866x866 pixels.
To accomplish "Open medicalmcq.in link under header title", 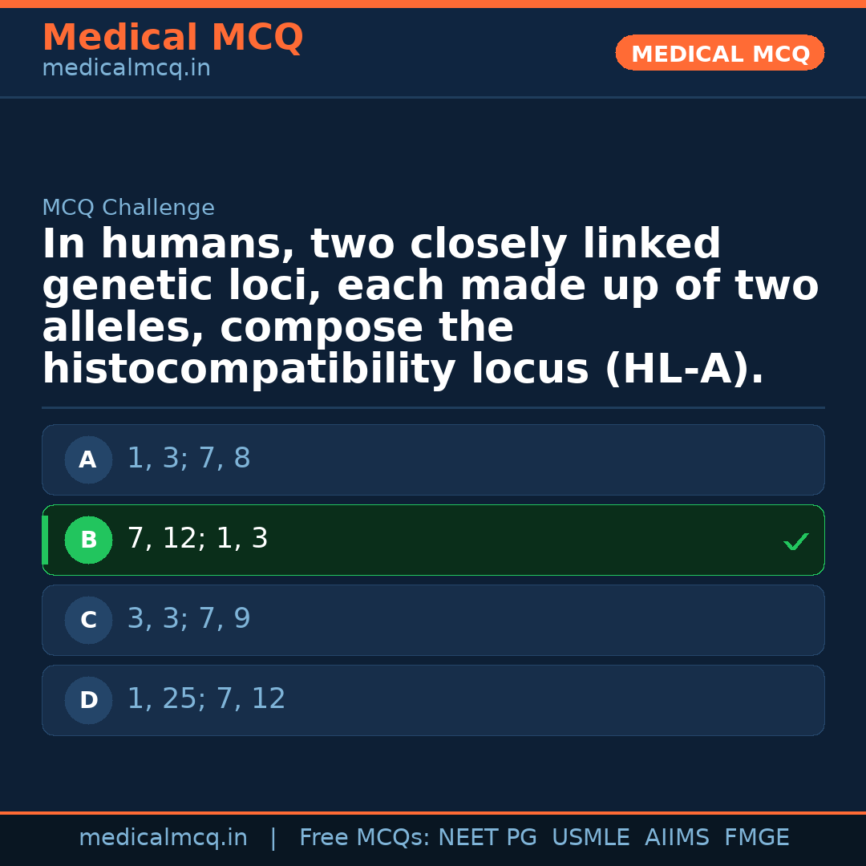I will tap(126, 69).
